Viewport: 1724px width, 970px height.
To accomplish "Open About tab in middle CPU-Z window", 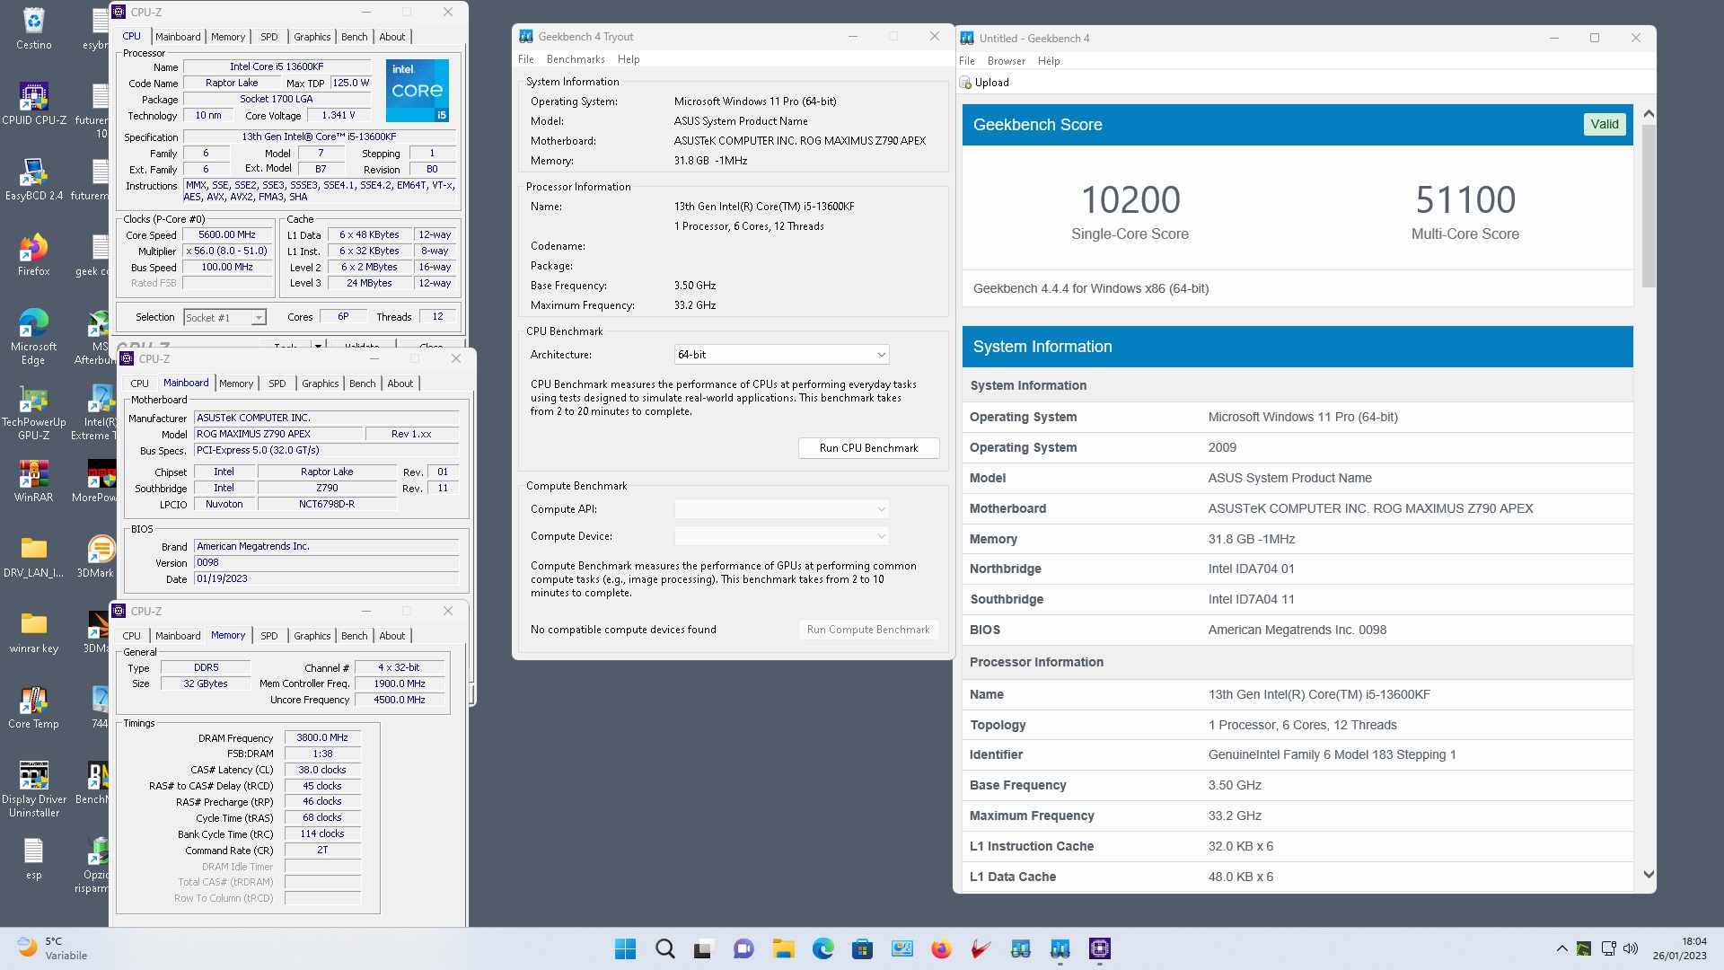I will click(x=400, y=384).
